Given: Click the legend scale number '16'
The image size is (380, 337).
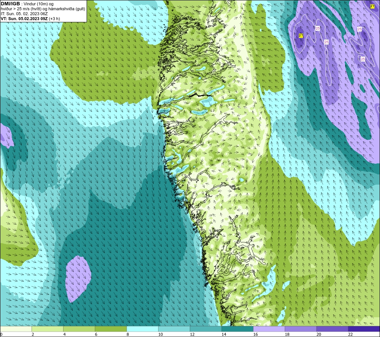Looking at the screenshot, I should pos(255,334).
